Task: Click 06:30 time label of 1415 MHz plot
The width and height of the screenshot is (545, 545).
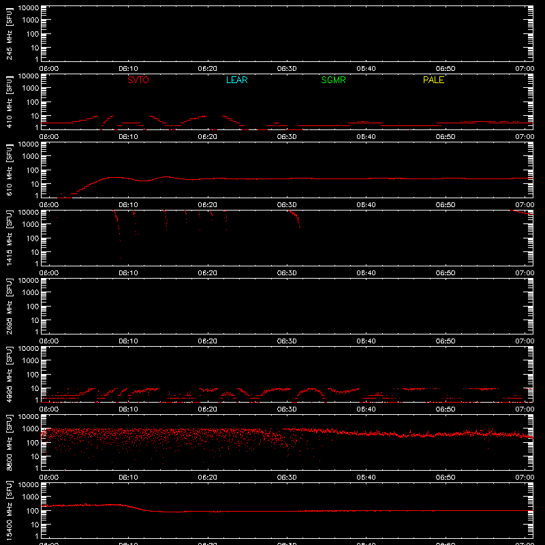Action: [x=287, y=273]
